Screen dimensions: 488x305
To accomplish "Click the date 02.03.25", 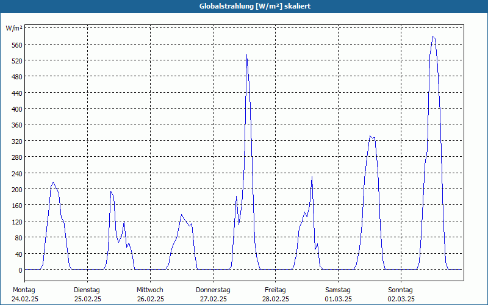I will 401,299.
